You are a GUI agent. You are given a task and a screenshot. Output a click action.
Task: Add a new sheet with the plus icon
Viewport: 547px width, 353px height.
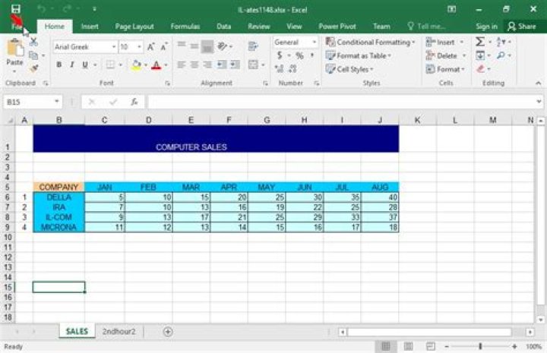[168, 332]
